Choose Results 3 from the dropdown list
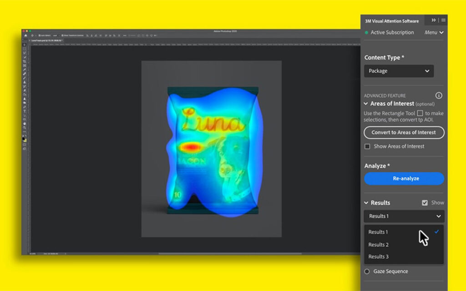Image resolution: width=466 pixels, height=291 pixels. point(404,256)
